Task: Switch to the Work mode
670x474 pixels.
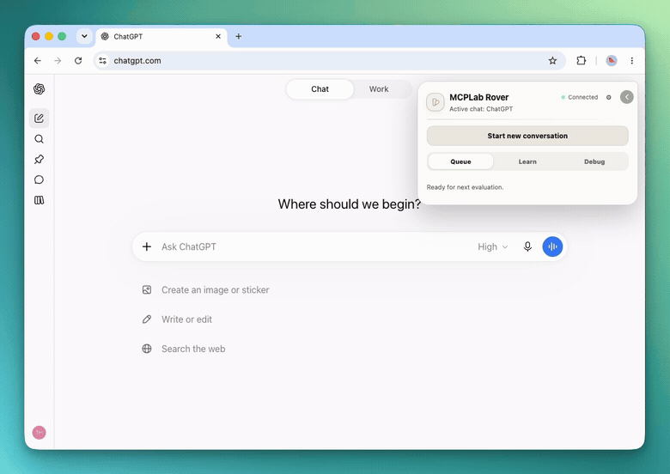Action: (379, 89)
